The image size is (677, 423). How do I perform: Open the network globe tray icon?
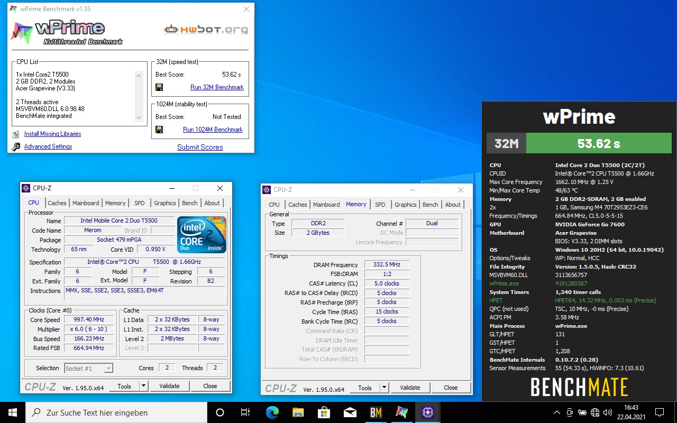(595, 412)
